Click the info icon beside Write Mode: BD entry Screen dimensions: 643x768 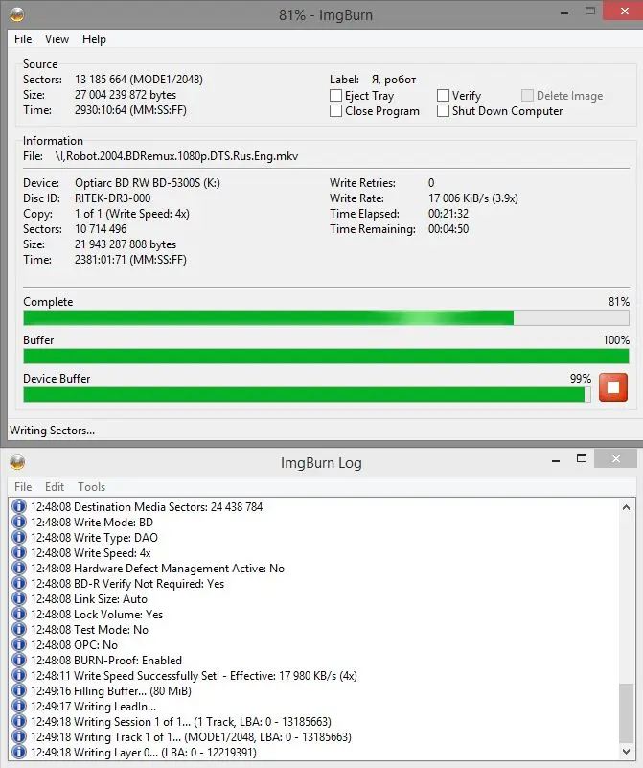[18, 523]
